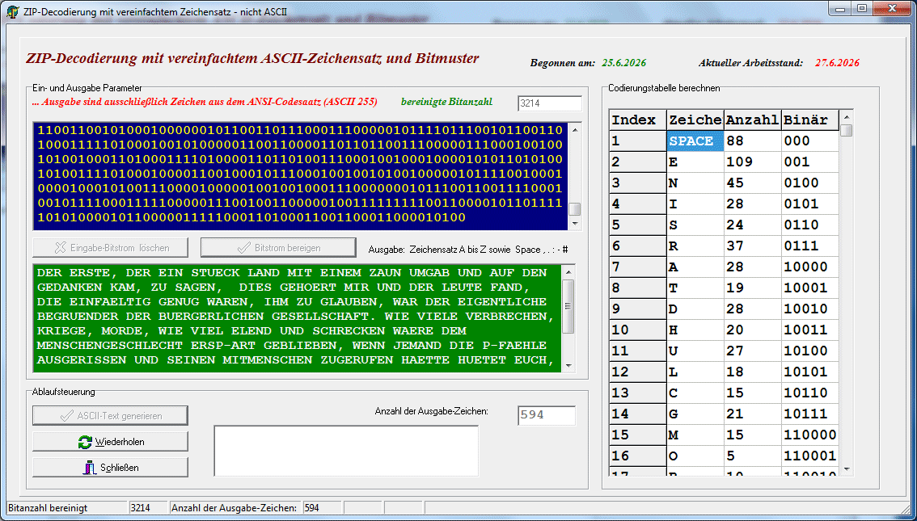Click the bitstream scrollbar down arrow
Image resolution: width=917 pixels, height=521 pixels.
pyautogui.click(x=575, y=224)
